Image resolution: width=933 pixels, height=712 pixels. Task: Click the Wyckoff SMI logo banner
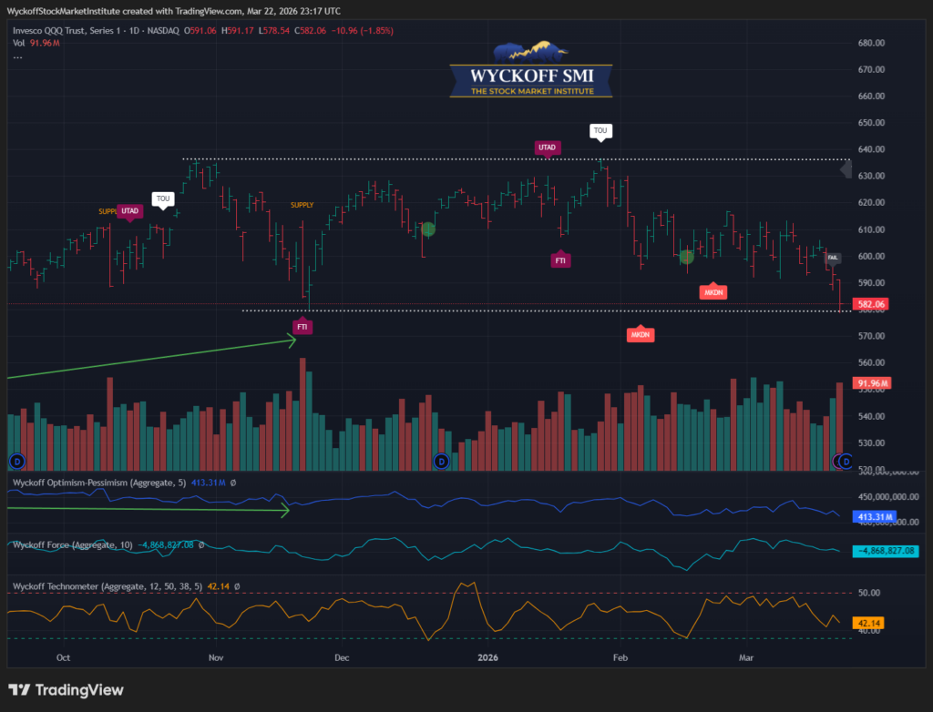(x=531, y=70)
